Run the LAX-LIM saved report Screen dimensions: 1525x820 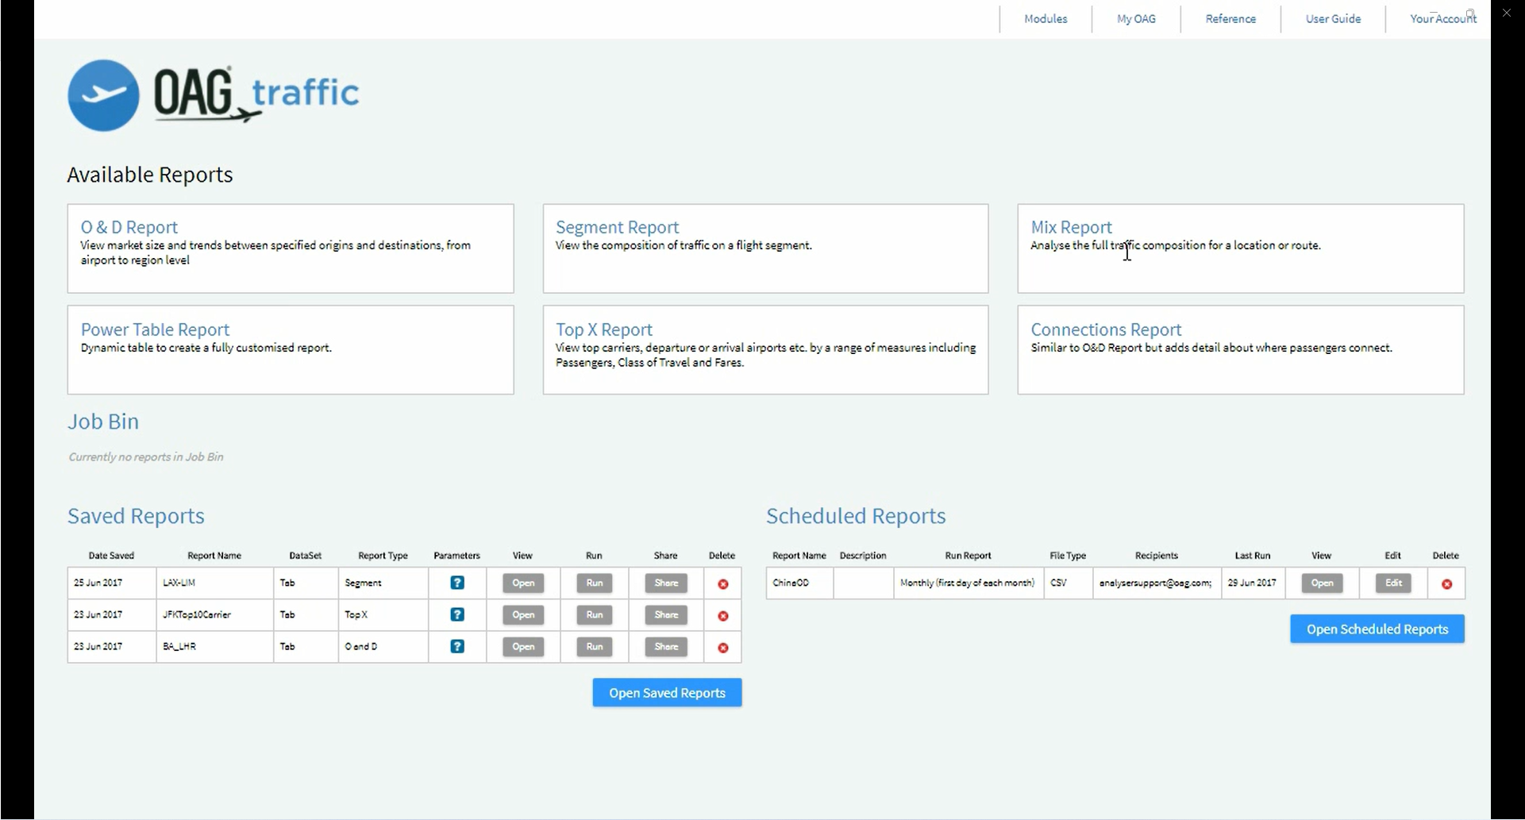point(595,583)
